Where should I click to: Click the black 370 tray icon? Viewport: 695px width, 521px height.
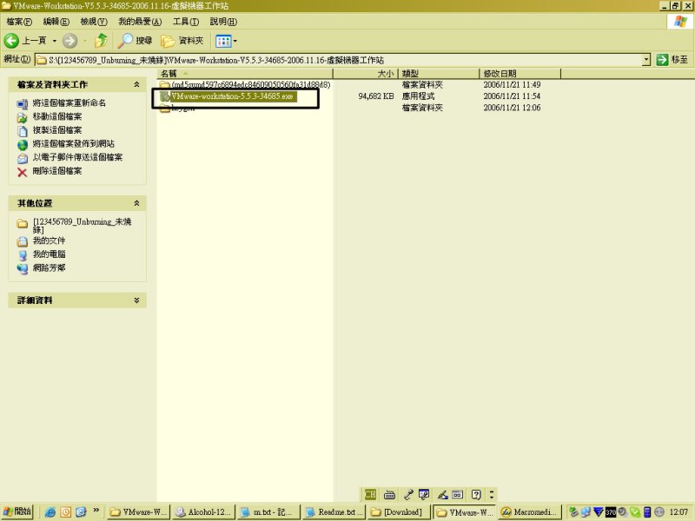pos(611,512)
